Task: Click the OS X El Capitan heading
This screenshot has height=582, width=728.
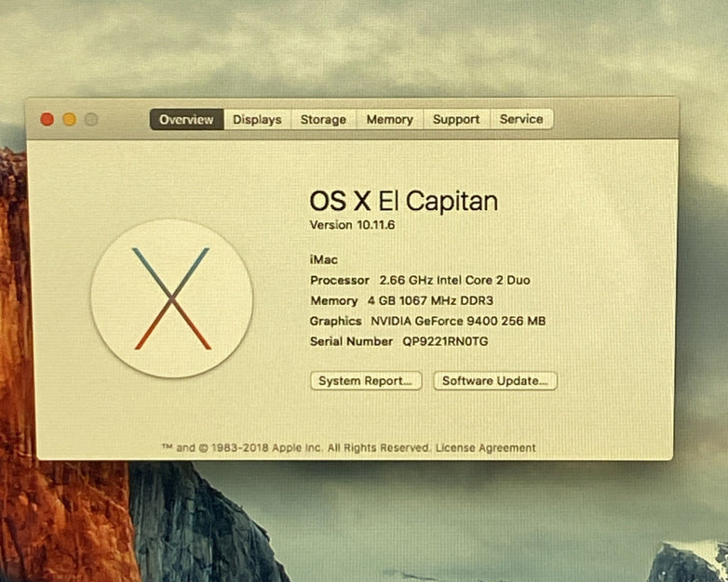Action: (x=403, y=201)
